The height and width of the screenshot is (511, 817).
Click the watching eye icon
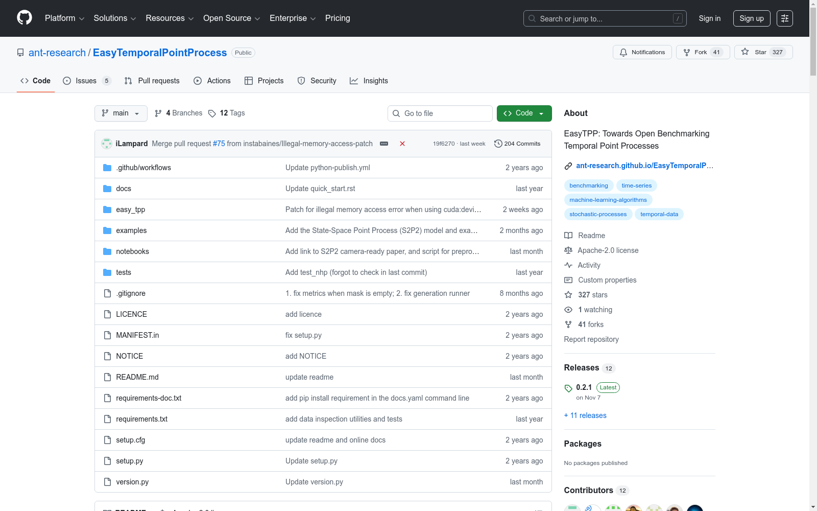(568, 310)
